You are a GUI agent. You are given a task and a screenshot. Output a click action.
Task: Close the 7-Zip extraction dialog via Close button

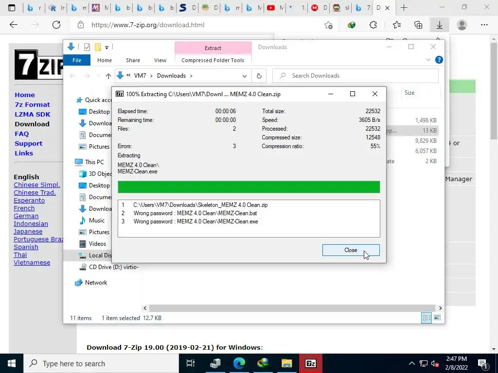point(351,250)
